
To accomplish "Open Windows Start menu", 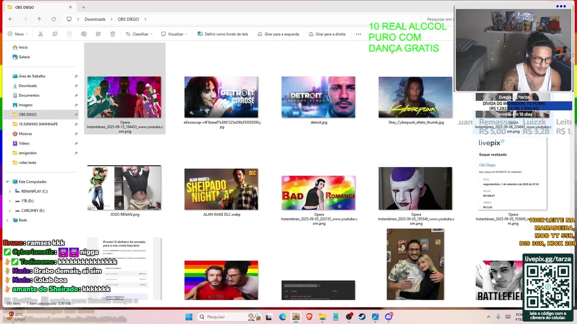I will tap(189, 317).
